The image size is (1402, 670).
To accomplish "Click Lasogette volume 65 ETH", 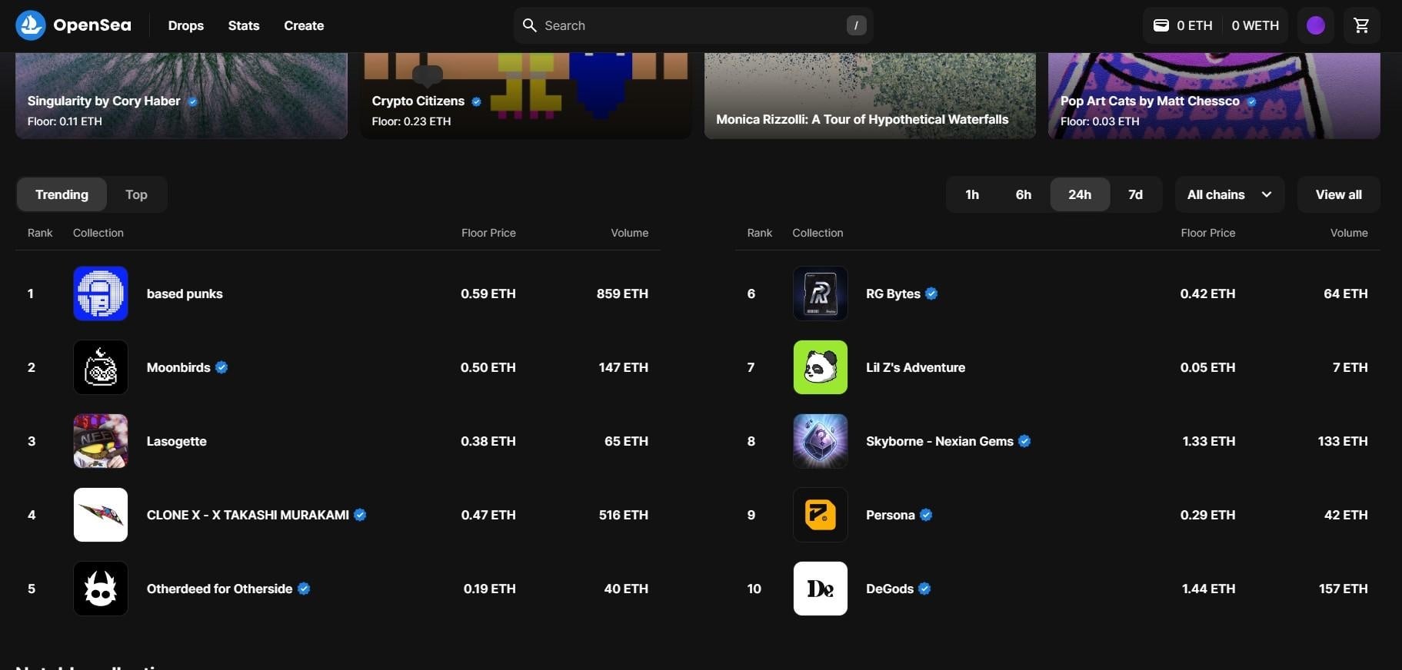I will click(x=626, y=441).
